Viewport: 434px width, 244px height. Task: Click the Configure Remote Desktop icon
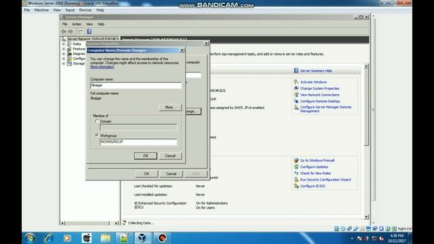coord(296,101)
